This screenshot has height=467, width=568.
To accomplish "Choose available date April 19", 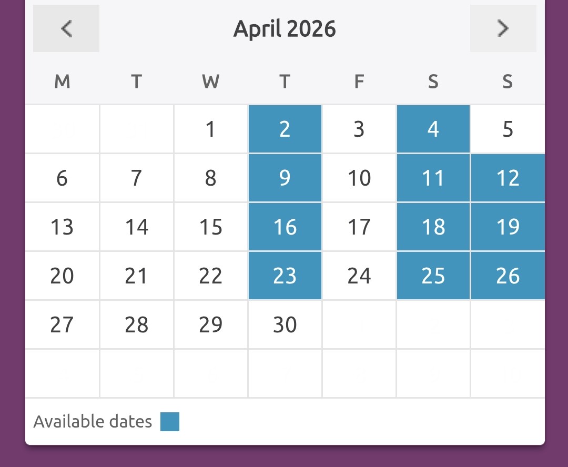I will coord(508,227).
